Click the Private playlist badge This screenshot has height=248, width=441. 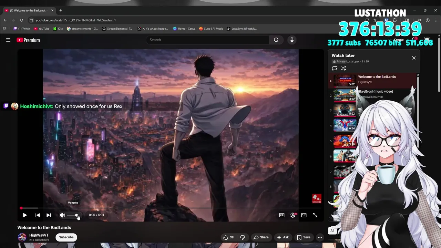[339, 61]
